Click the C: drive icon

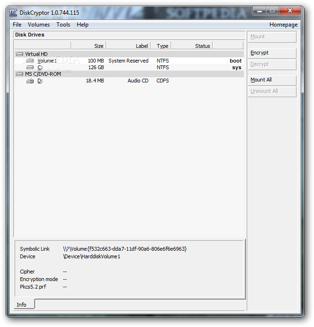30,67
